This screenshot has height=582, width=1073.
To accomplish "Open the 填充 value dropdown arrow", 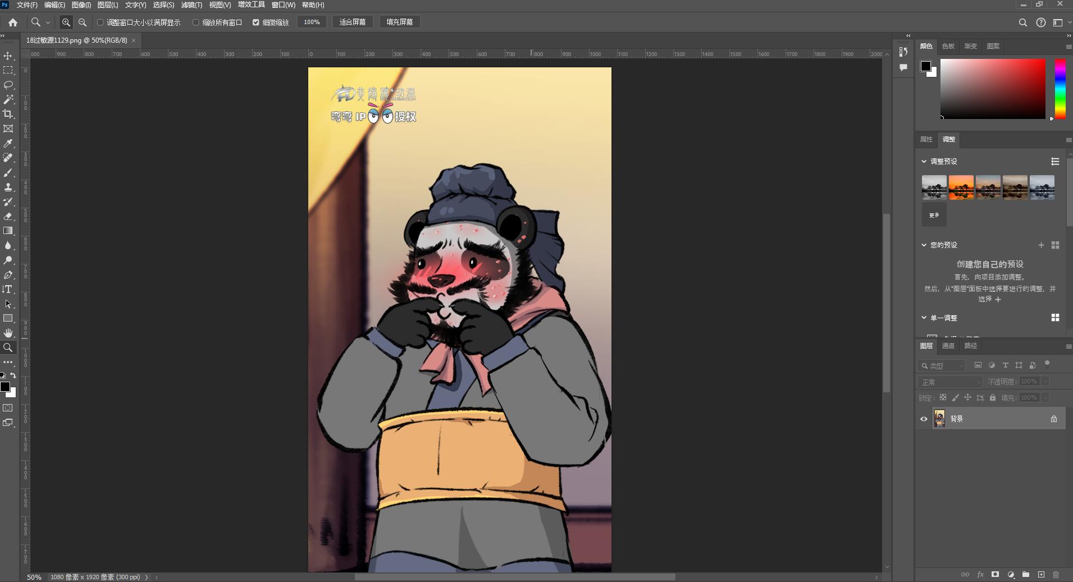I will click(1045, 397).
